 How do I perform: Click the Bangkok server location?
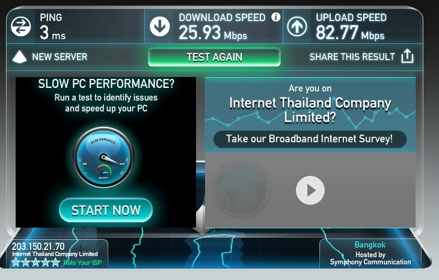click(370, 244)
